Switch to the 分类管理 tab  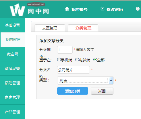click(x=83, y=28)
